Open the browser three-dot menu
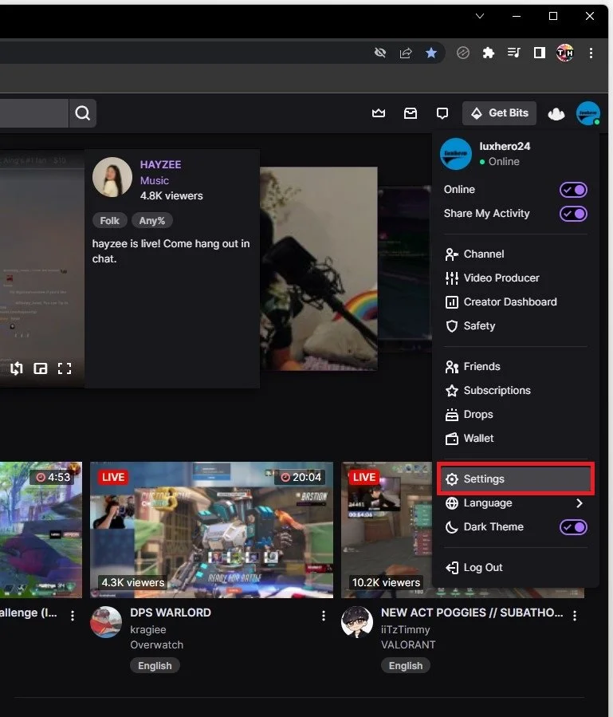The image size is (613, 717). 591,53
